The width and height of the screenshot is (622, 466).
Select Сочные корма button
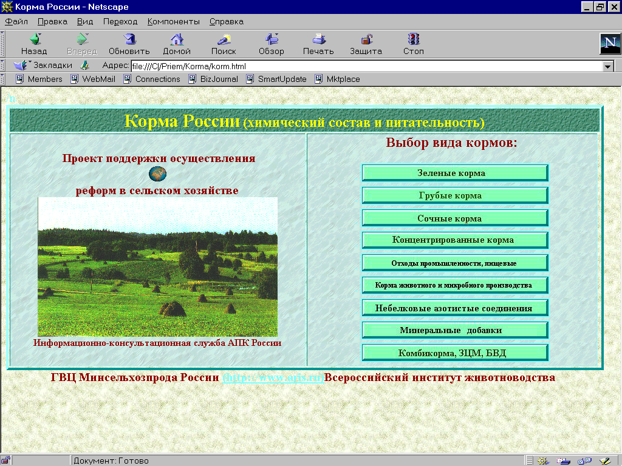point(455,218)
